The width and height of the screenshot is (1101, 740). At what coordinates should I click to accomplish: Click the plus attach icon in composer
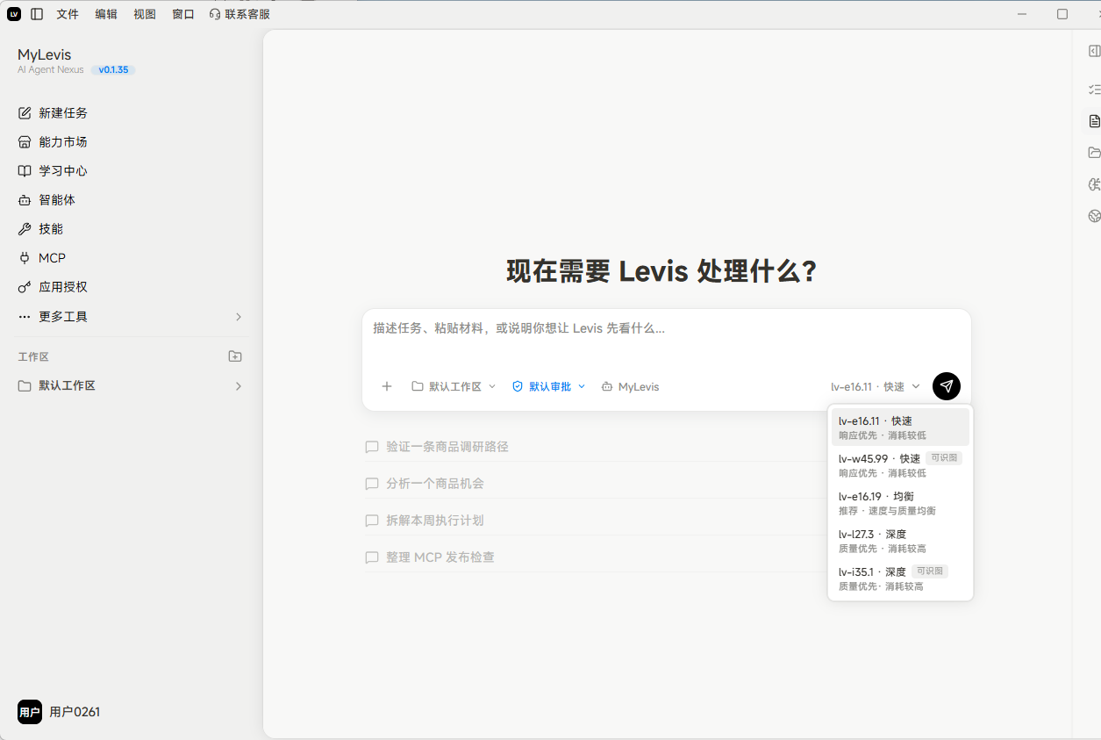pyautogui.click(x=387, y=386)
